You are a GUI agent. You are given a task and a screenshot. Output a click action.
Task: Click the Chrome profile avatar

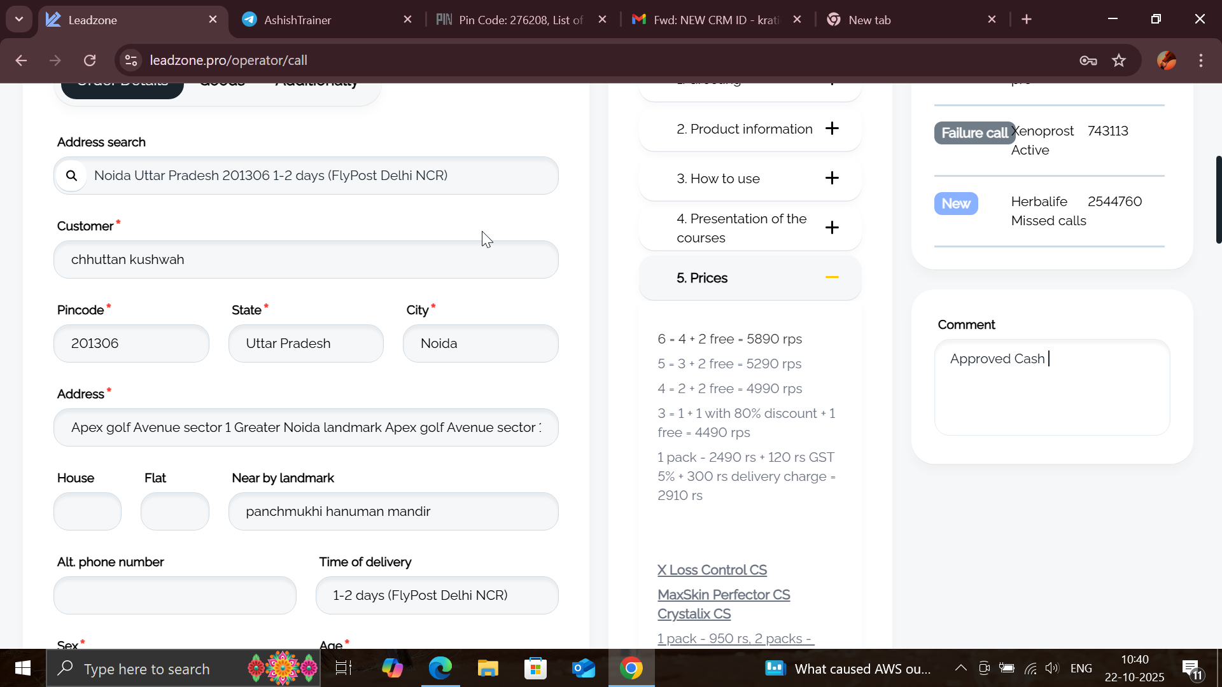click(1167, 60)
